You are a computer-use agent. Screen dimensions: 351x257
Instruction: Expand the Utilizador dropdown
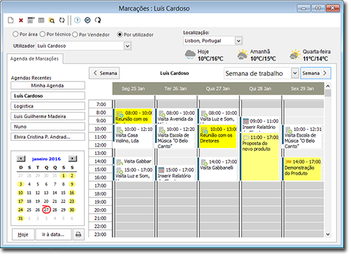127,46
